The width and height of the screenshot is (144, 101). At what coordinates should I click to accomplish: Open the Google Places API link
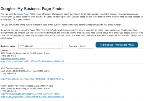tap(25, 14)
